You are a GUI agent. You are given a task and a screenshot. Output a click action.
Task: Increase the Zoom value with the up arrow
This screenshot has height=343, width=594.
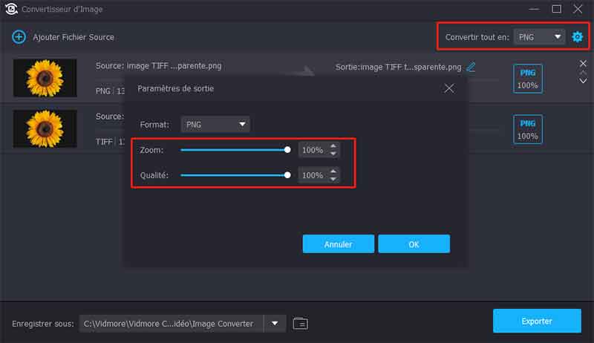coord(333,146)
